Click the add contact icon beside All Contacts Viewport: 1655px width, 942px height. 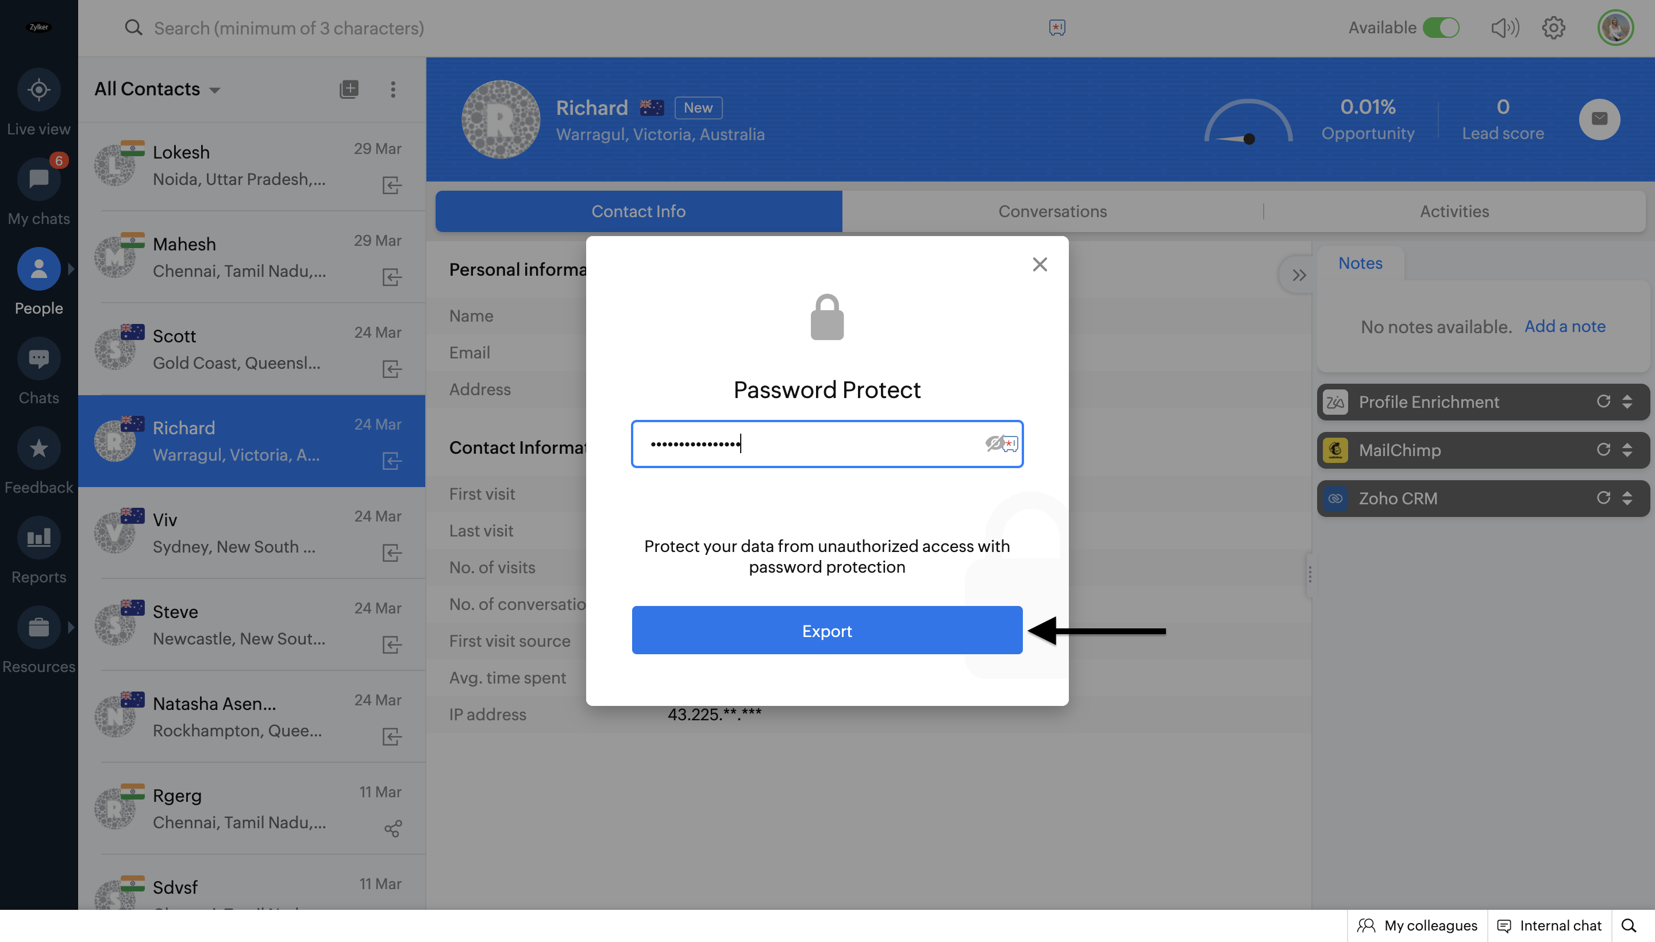tap(349, 88)
